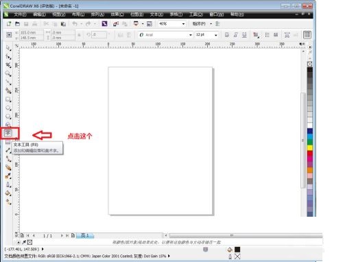Select the Text tool marked 字

point(8,133)
